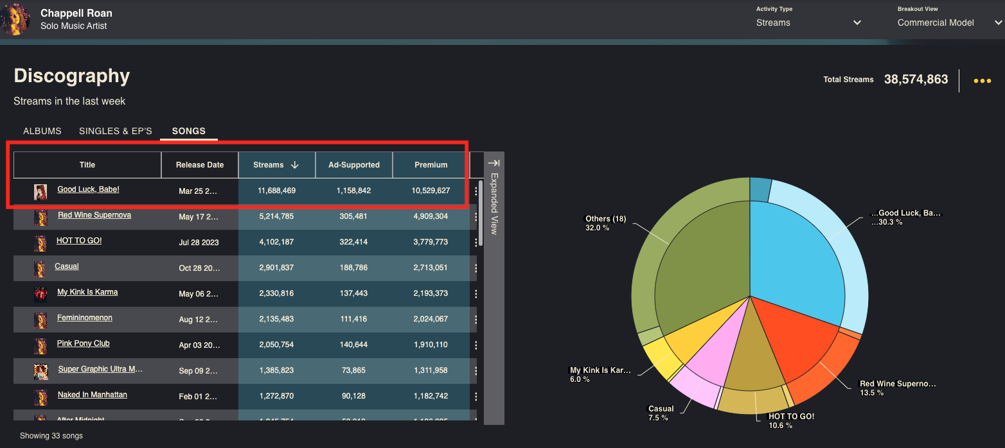
Task: Click the Femininomenon cover art thumbnail
Action: pyautogui.click(x=40, y=320)
